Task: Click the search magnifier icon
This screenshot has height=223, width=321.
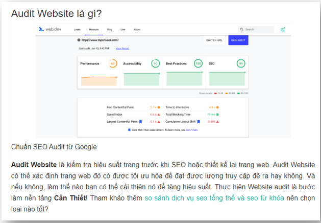Action: (x=242, y=30)
